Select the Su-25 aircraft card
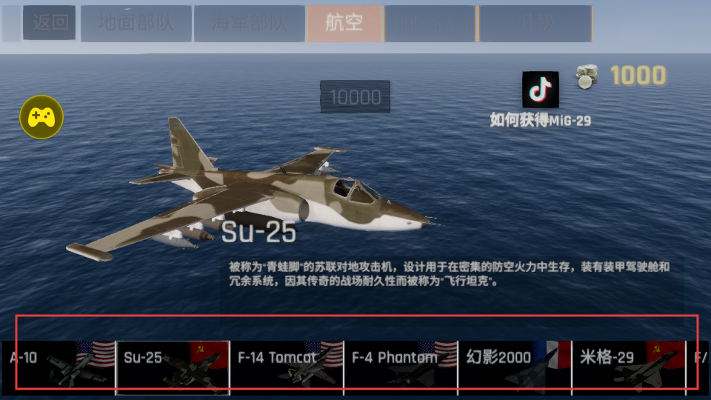The width and height of the screenshot is (711, 400). [173, 367]
